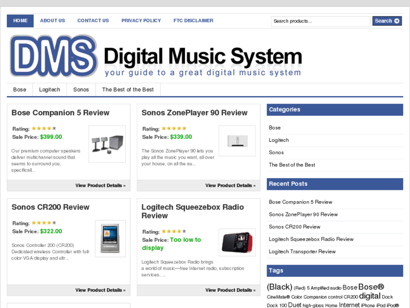The width and height of the screenshot is (410, 308).
Task: Click the DMS logo image
Action: pos(54,56)
